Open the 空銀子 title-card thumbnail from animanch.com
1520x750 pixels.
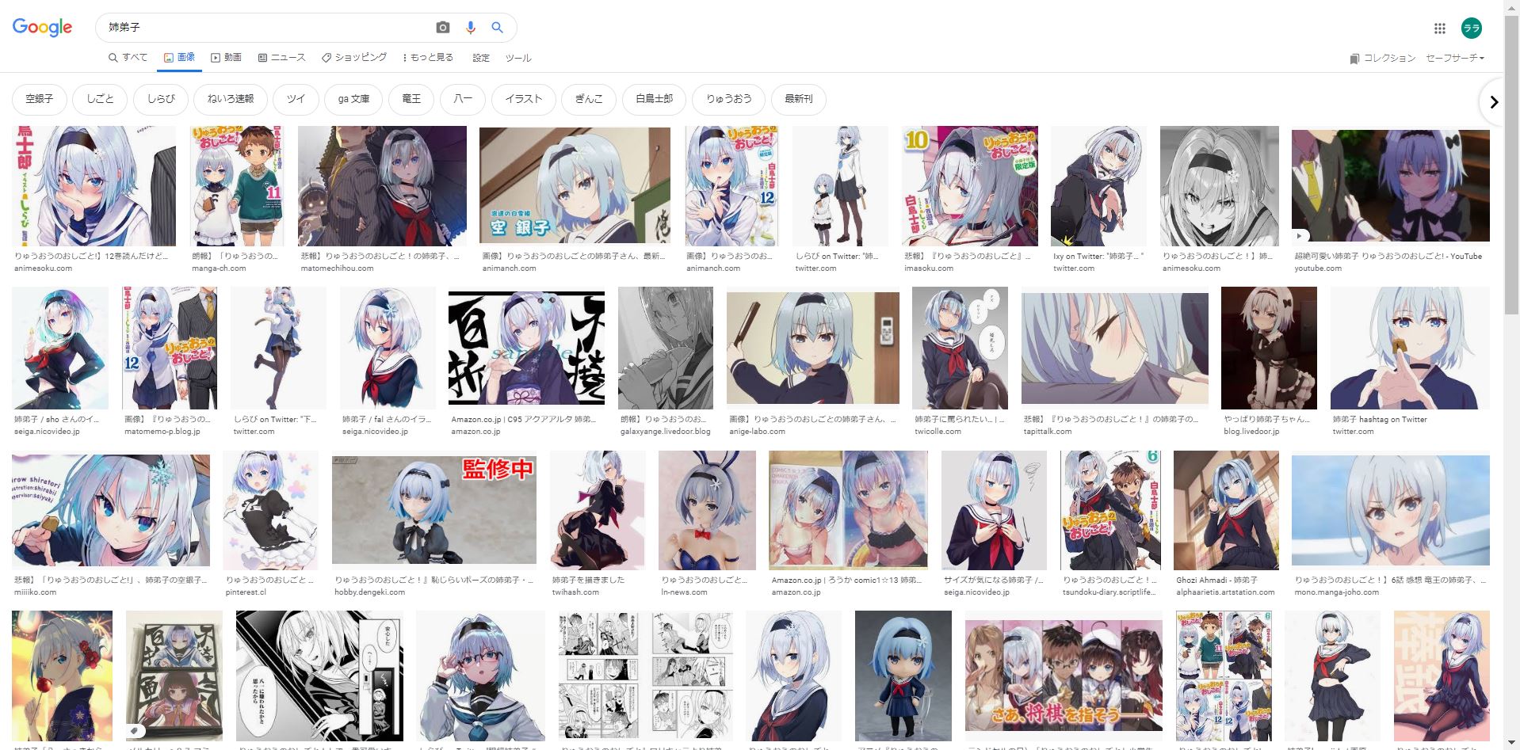[x=575, y=186]
